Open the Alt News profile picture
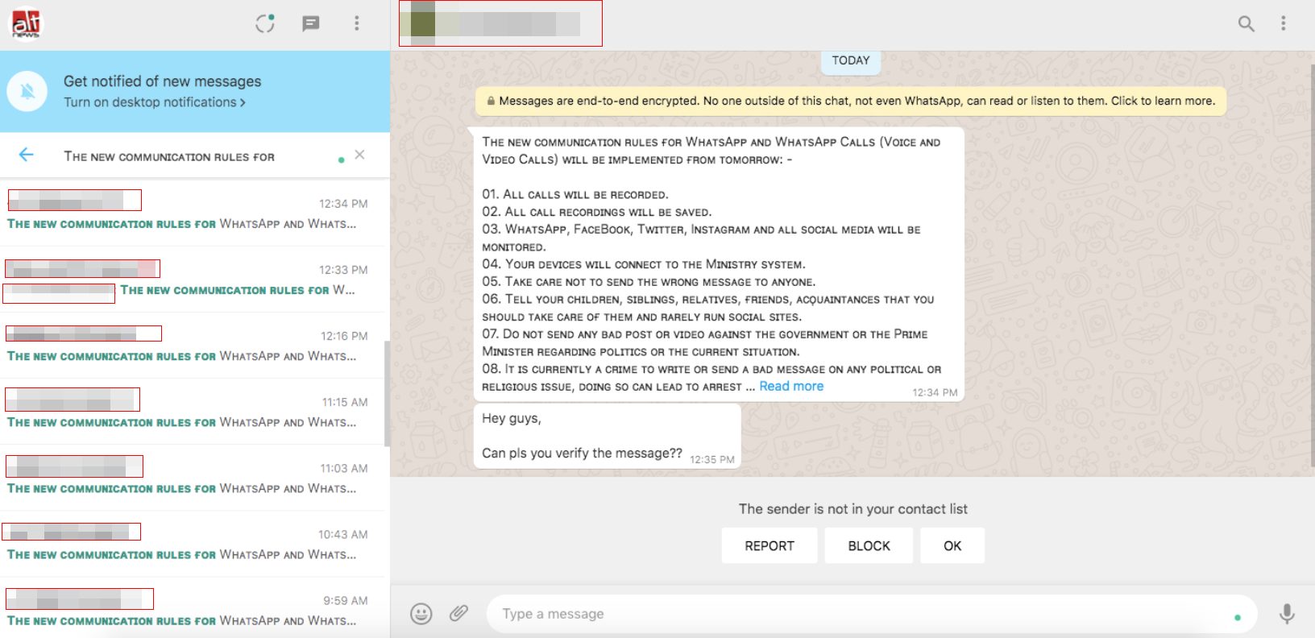 (x=25, y=23)
